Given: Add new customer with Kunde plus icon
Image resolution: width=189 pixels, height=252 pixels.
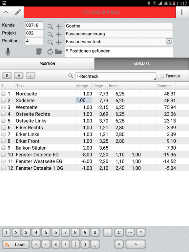Looking at the screenshot, I should coord(58,27).
